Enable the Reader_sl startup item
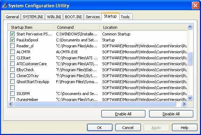This screenshot has height=135, width=201. coord(12,46)
